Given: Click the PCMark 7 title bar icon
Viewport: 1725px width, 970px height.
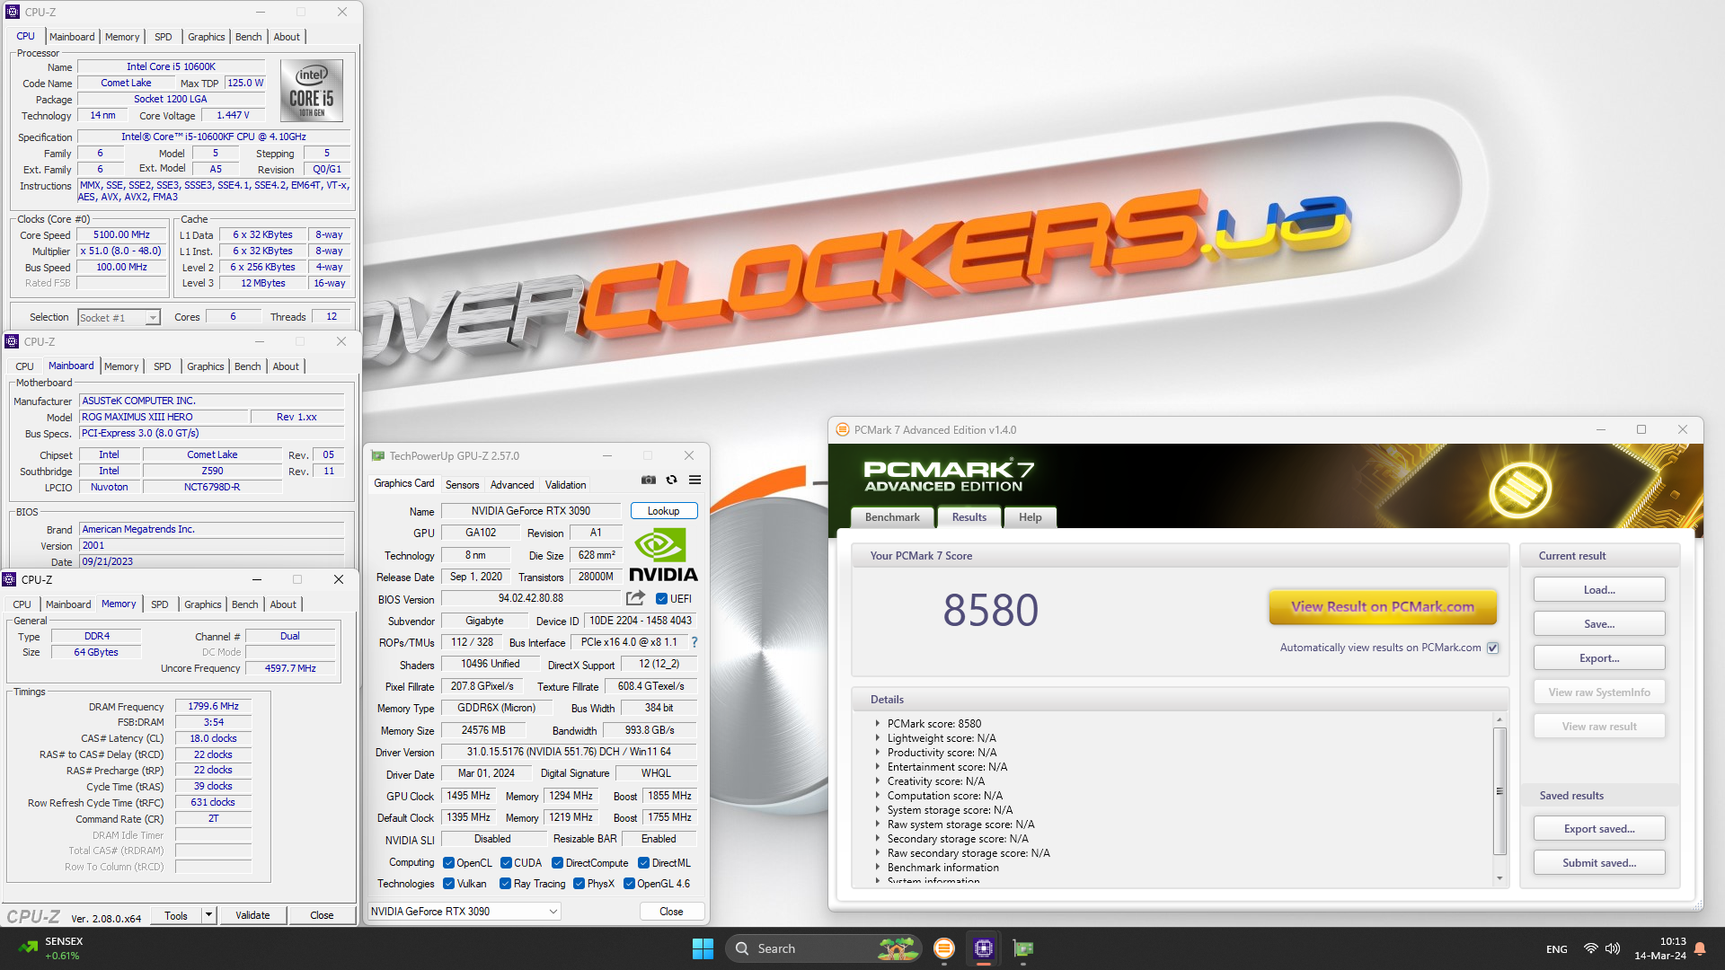Looking at the screenshot, I should (x=843, y=429).
